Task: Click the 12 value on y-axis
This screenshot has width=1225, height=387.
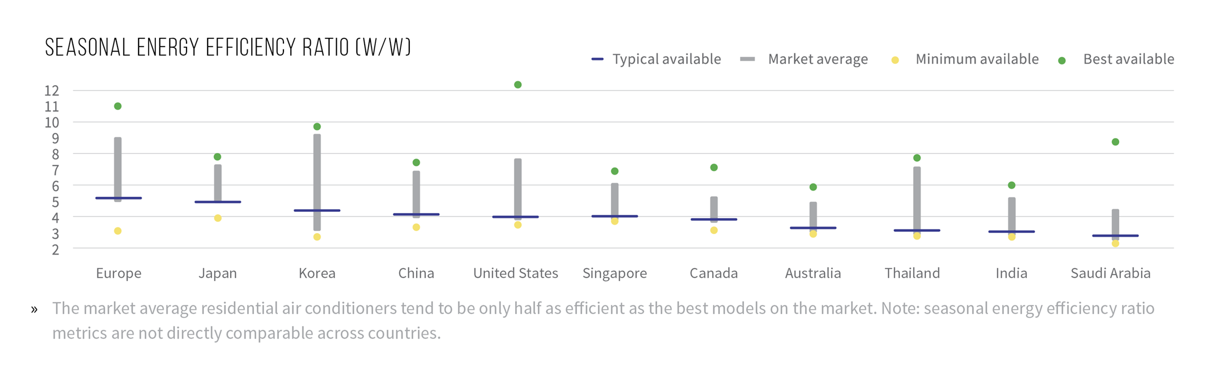Action: (x=52, y=91)
